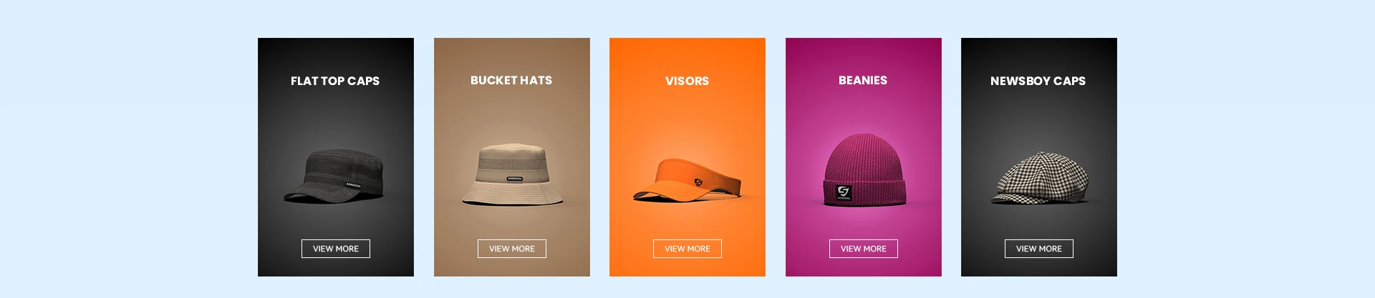Viewport: 1375px width, 298px height.
Task: Open the Bucket Hats heading
Action: [x=511, y=80]
